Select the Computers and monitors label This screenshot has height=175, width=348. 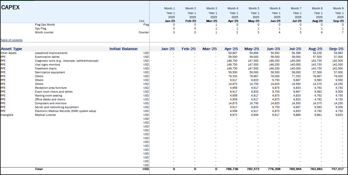[x=51, y=103]
